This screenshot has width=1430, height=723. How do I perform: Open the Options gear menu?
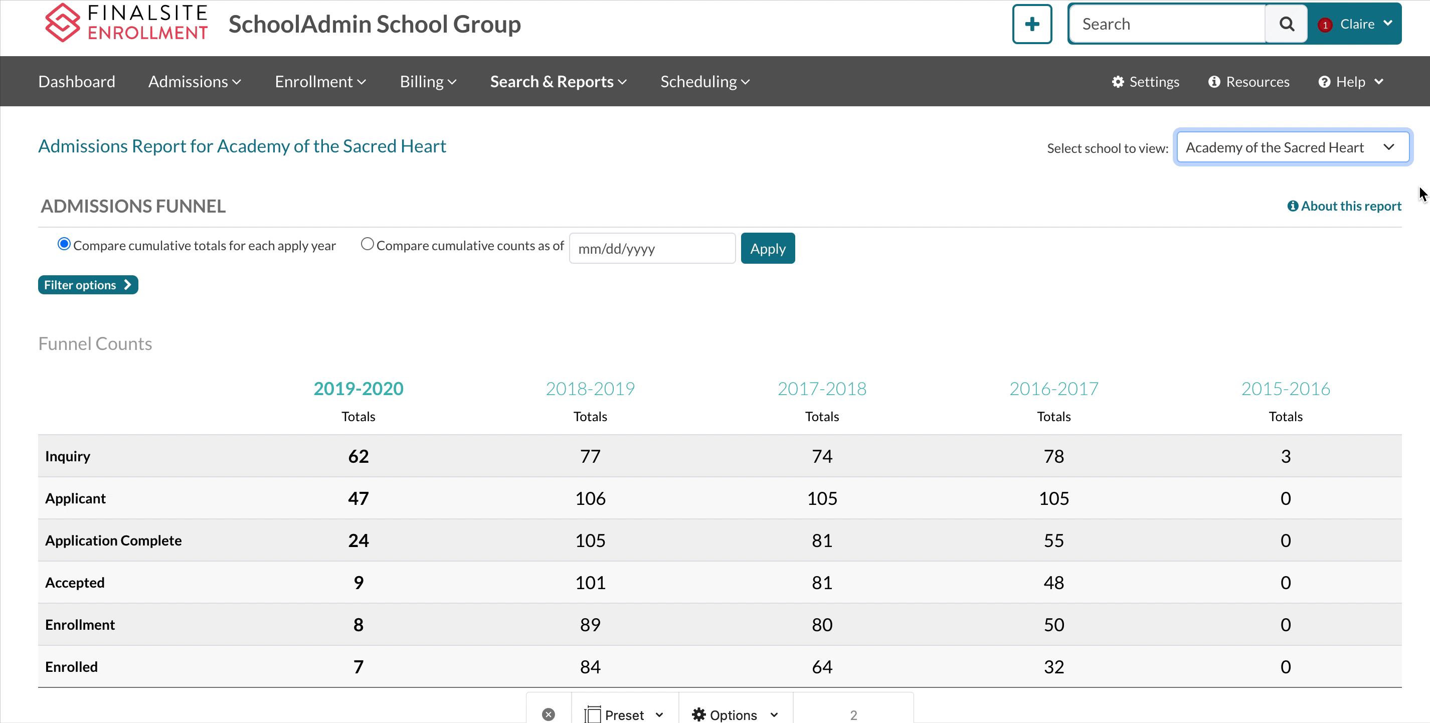pos(735,714)
